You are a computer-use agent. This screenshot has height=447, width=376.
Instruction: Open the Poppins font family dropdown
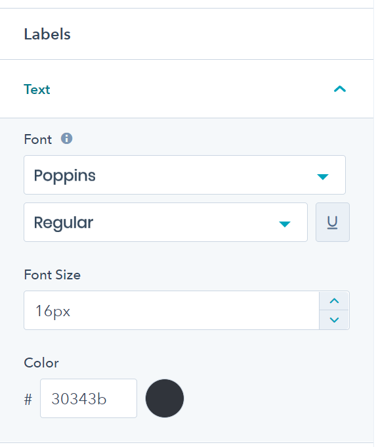tap(185, 175)
